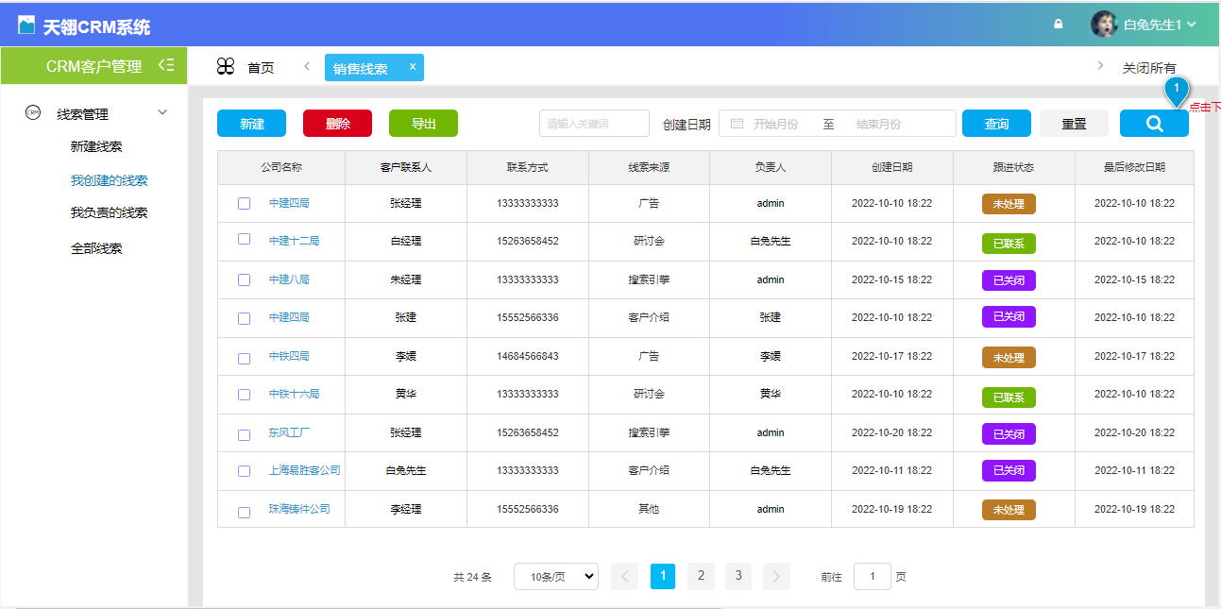Open the 白兔先生1 user menu

pos(1154,23)
